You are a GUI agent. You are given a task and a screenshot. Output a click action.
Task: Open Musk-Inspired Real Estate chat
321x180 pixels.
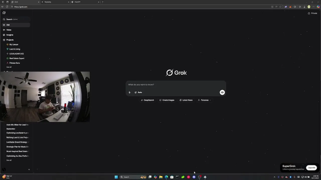(18, 151)
